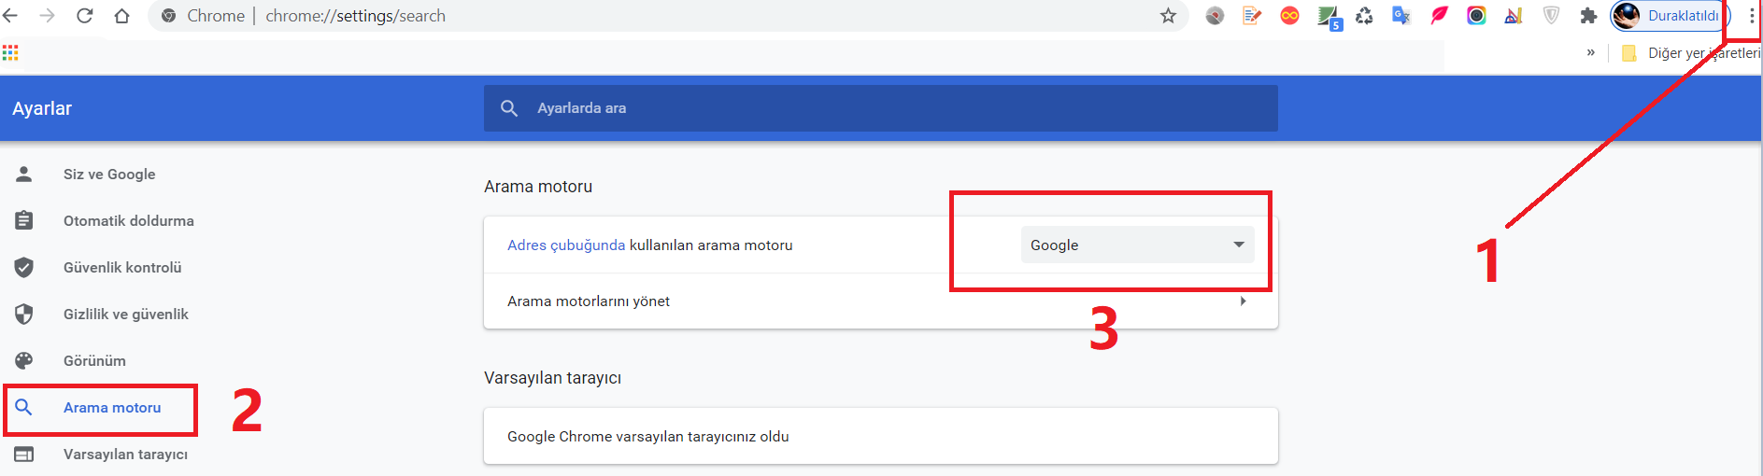Screen dimensions: 1763x476
Task: Select Arama motoru in sidebar
Action: (x=112, y=408)
